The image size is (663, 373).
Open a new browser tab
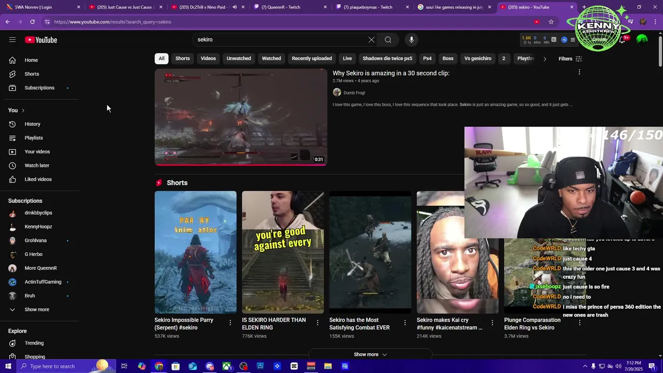pyautogui.click(x=584, y=7)
